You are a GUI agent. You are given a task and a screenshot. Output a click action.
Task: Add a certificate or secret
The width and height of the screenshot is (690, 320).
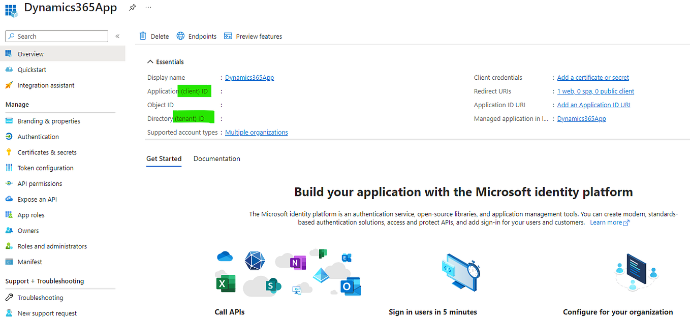tap(592, 77)
